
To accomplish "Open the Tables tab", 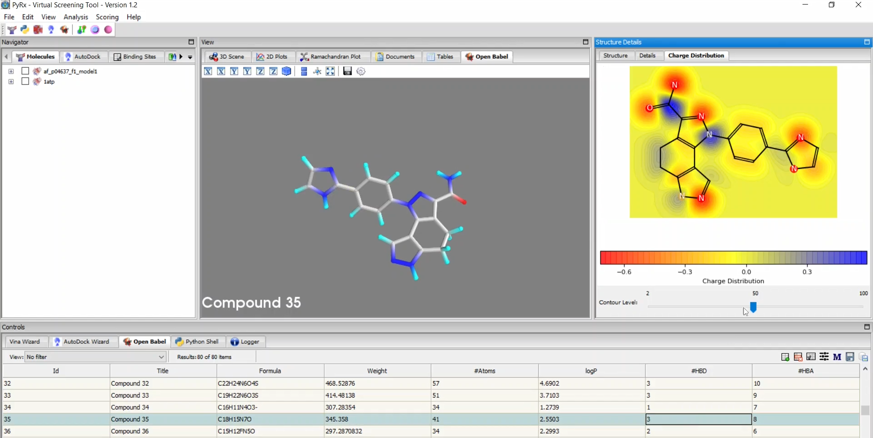I will tap(440, 57).
